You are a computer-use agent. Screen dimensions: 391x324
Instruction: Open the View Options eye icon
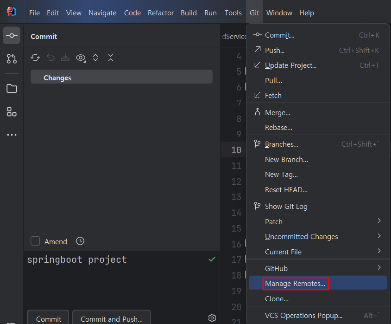coord(81,58)
